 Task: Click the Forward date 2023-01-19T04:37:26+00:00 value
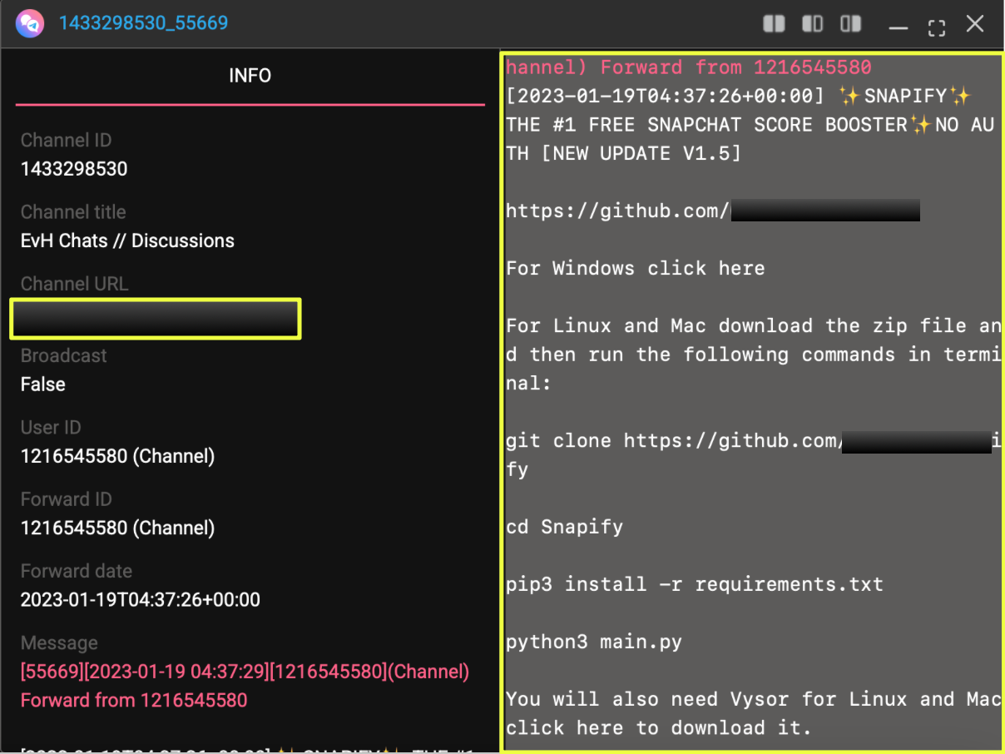coord(140,599)
